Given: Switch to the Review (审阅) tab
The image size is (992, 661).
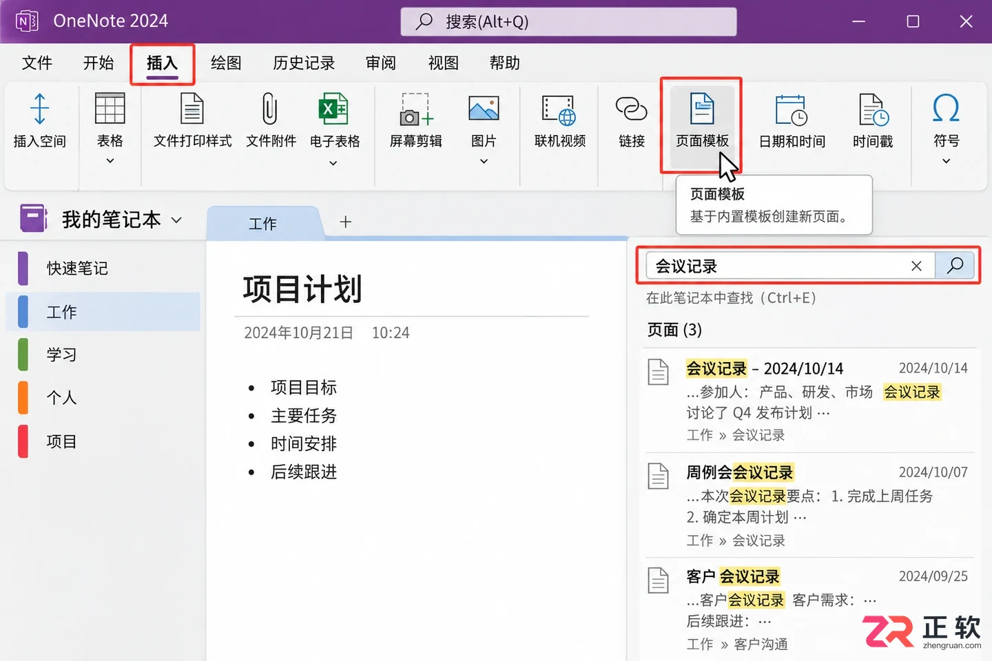Looking at the screenshot, I should point(381,63).
